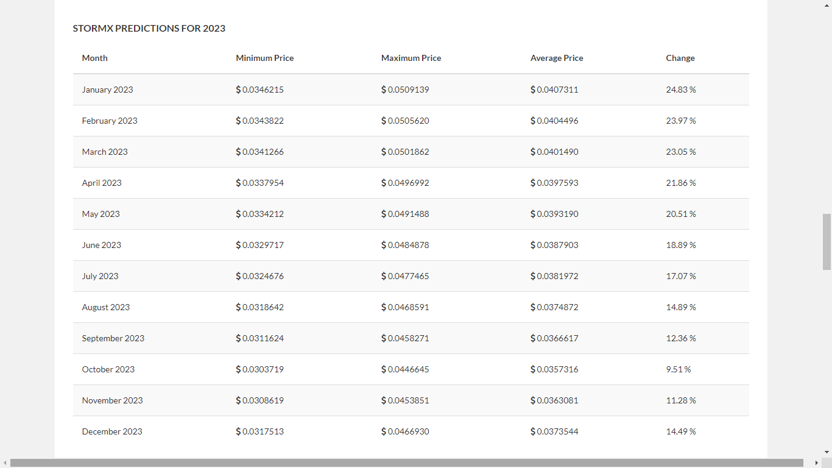Select the July 2023 row label
The height and width of the screenshot is (468, 832).
[100, 276]
